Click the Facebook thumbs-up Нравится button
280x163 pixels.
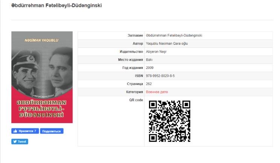[x=25, y=131]
